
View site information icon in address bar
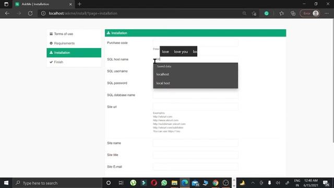[x=43, y=13]
